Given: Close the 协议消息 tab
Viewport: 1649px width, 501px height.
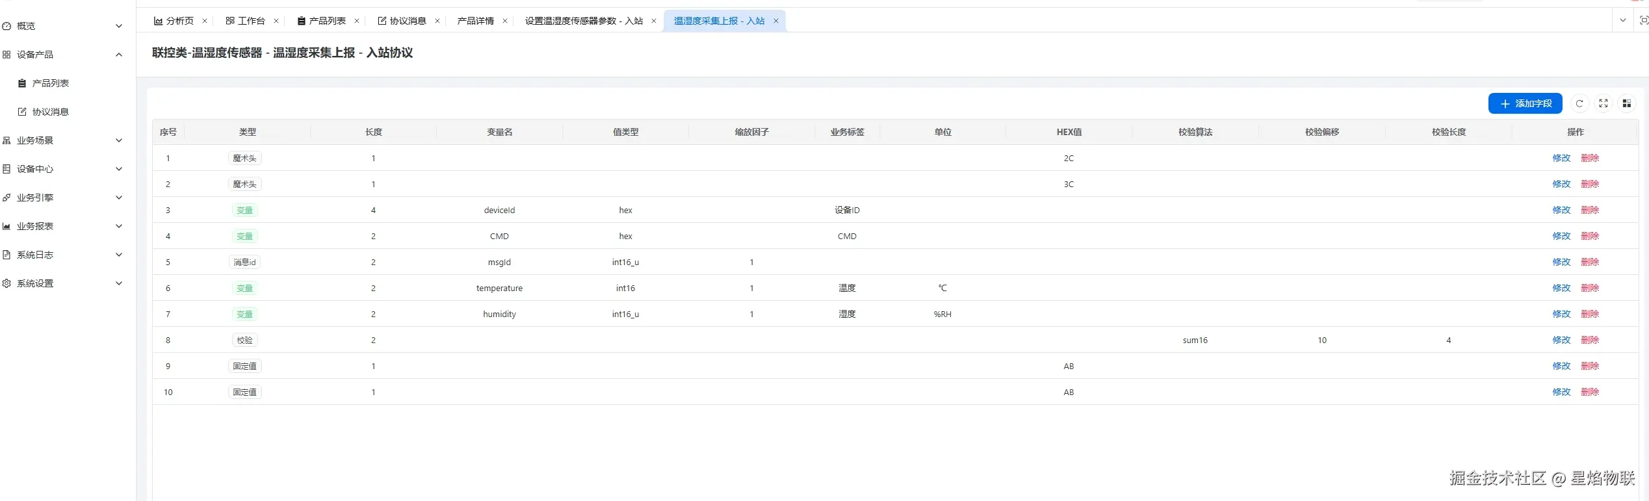Looking at the screenshot, I should click(437, 21).
